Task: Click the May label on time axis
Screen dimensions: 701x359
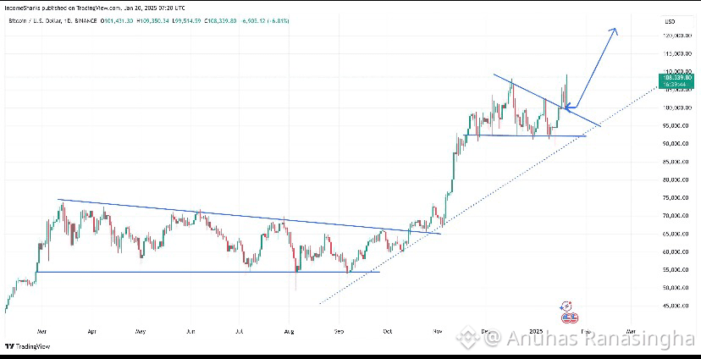Action: point(141,332)
